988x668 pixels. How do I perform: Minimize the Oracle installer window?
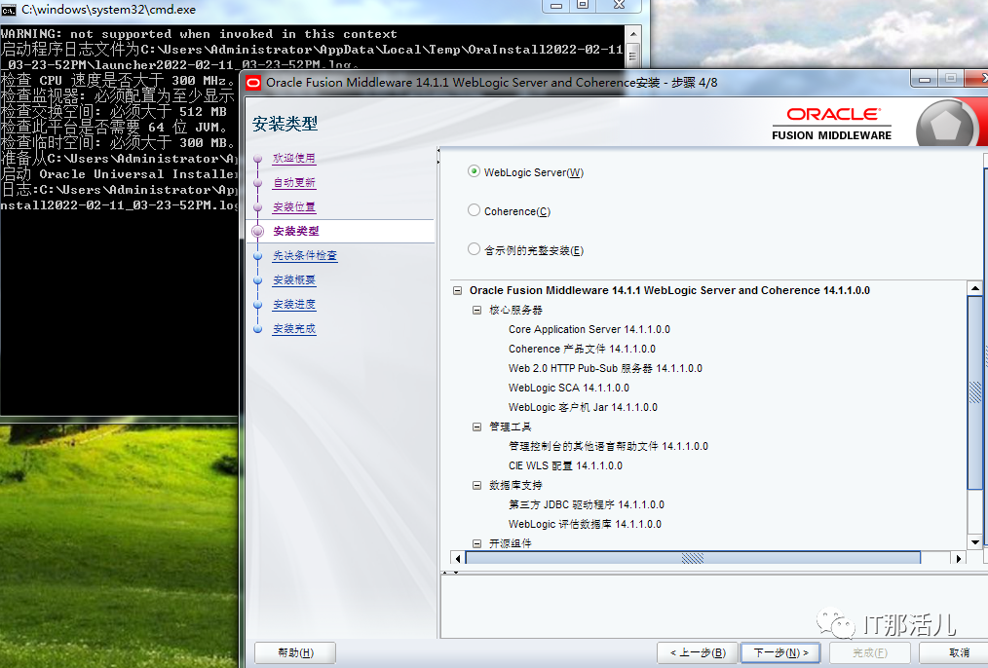[x=925, y=79]
